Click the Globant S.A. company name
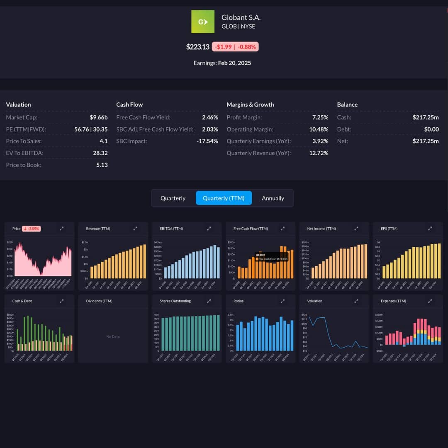This screenshot has width=448, height=448. [x=241, y=17]
